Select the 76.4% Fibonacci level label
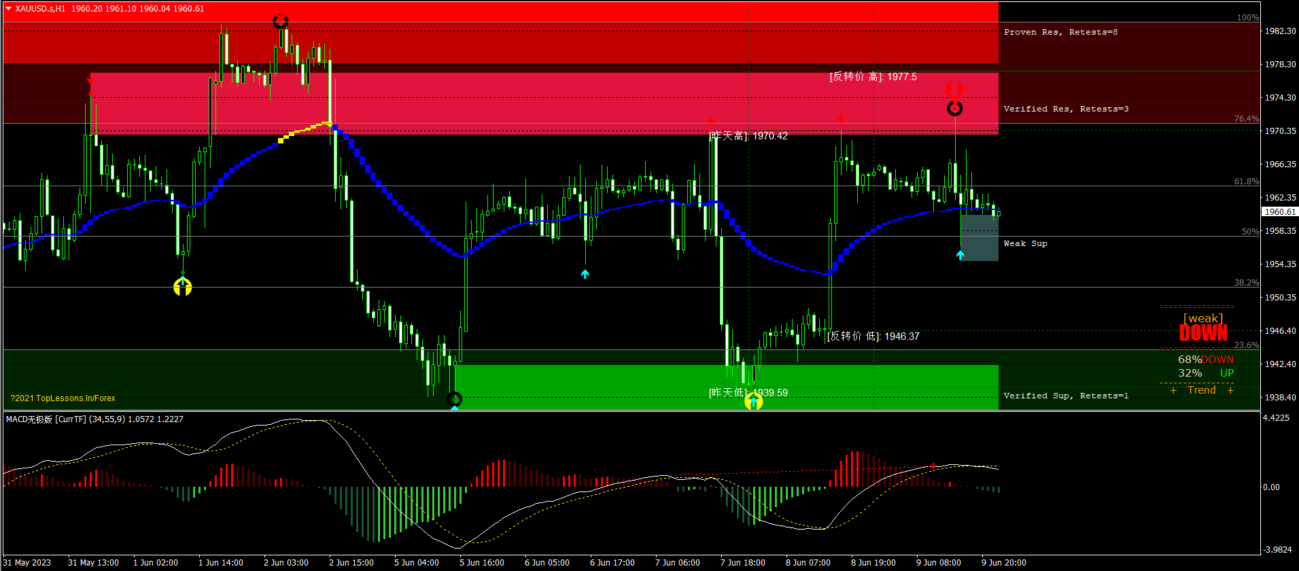The width and height of the screenshot is (1299, 571). pos(1247,119)
